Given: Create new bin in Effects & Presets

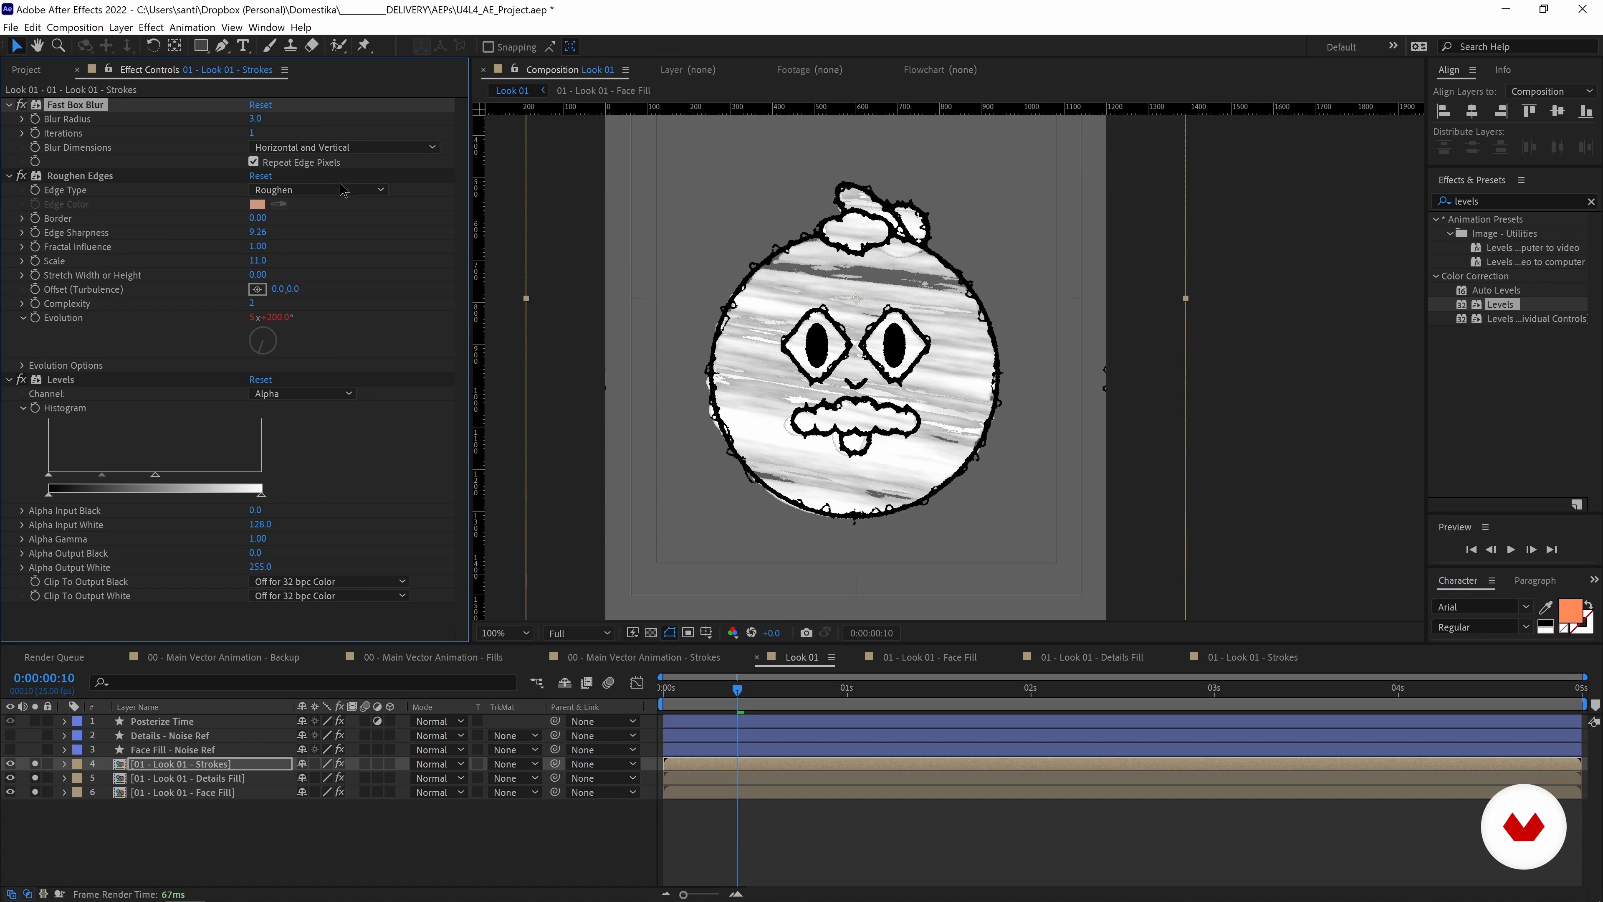Looking at the screenshot, I should (x=1576, y=505).
